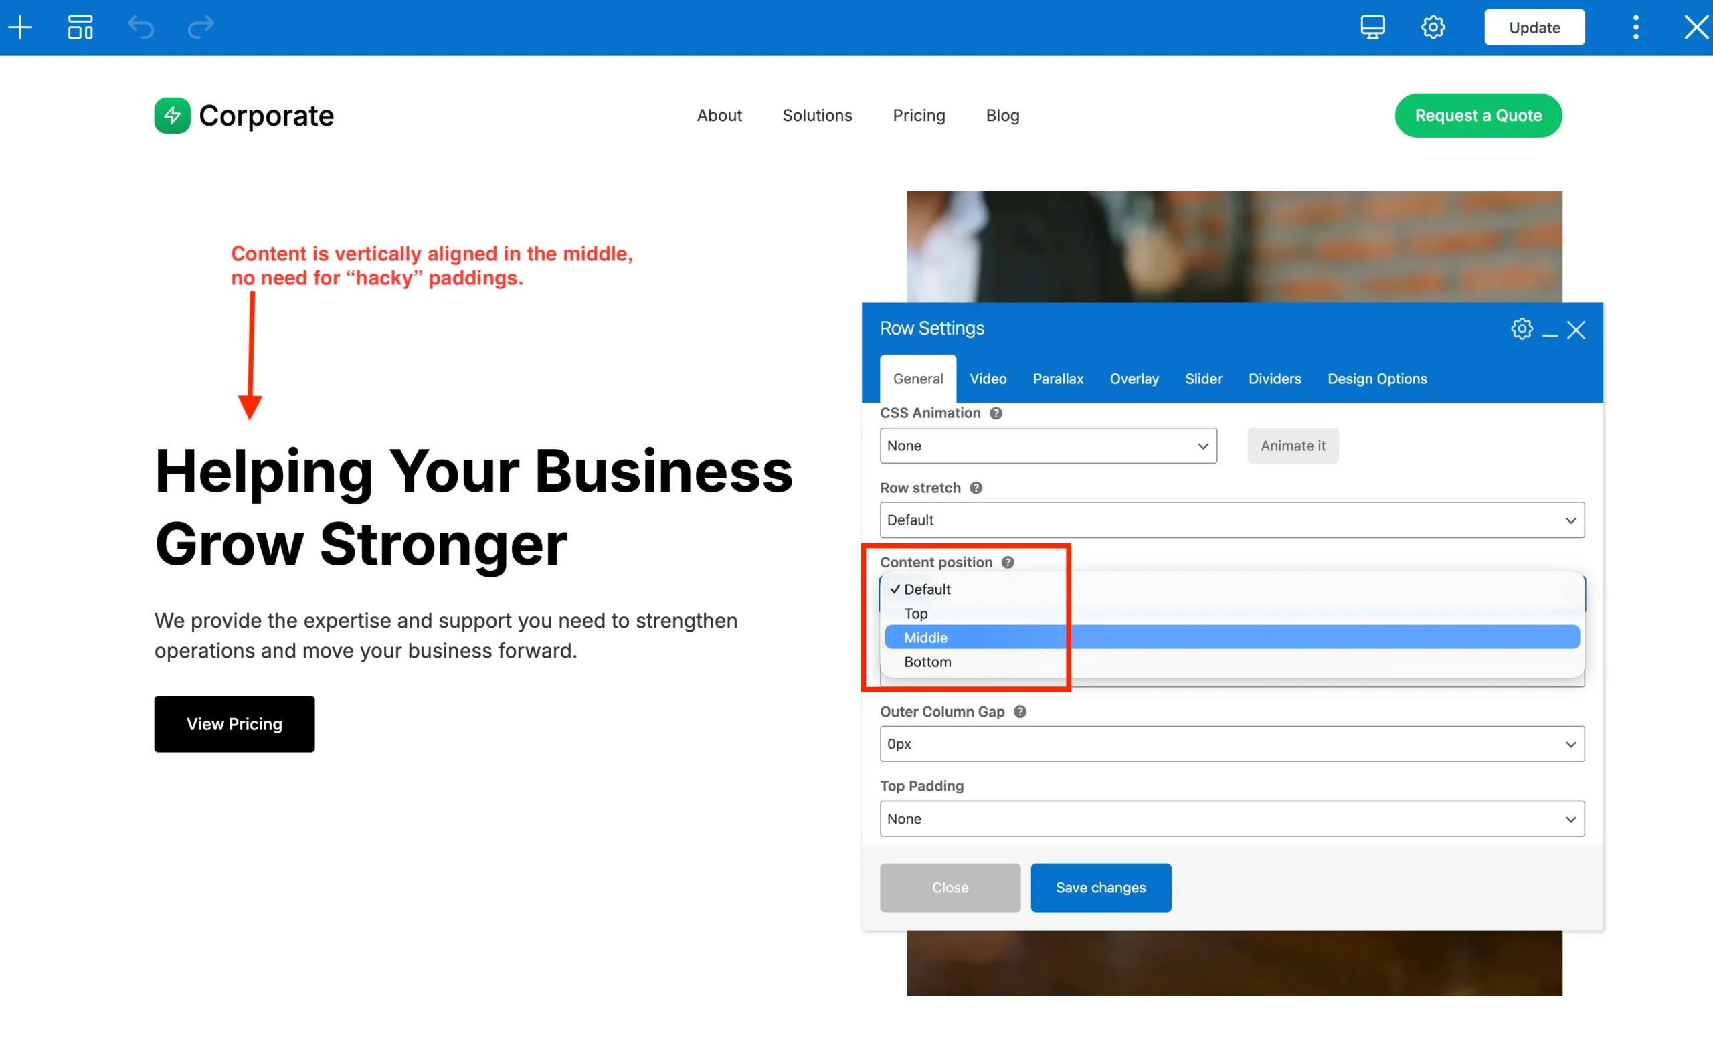This screenshot has height=1041, width=1713.
Task: Open the three-dot more options menu
Action: (1635, 28)
